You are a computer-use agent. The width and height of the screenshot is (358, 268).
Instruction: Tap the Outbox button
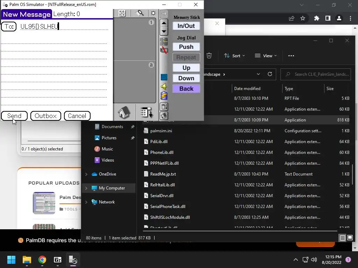pyautogui.click(x=46, y=116)
